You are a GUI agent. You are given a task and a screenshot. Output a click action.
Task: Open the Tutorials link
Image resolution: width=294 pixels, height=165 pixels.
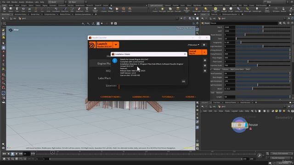click(x=168, y=97)
